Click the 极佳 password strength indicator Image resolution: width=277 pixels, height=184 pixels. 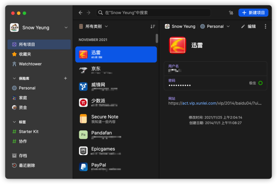point(256,83)
